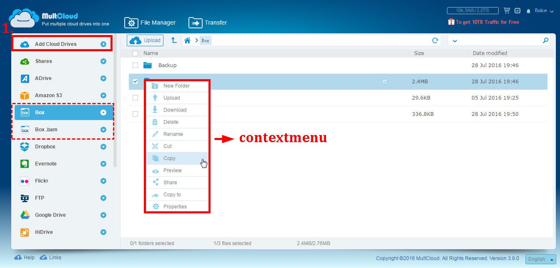Open the traffic statistics icon
Screen dimensions: 560x268
[x=517, y=10]
